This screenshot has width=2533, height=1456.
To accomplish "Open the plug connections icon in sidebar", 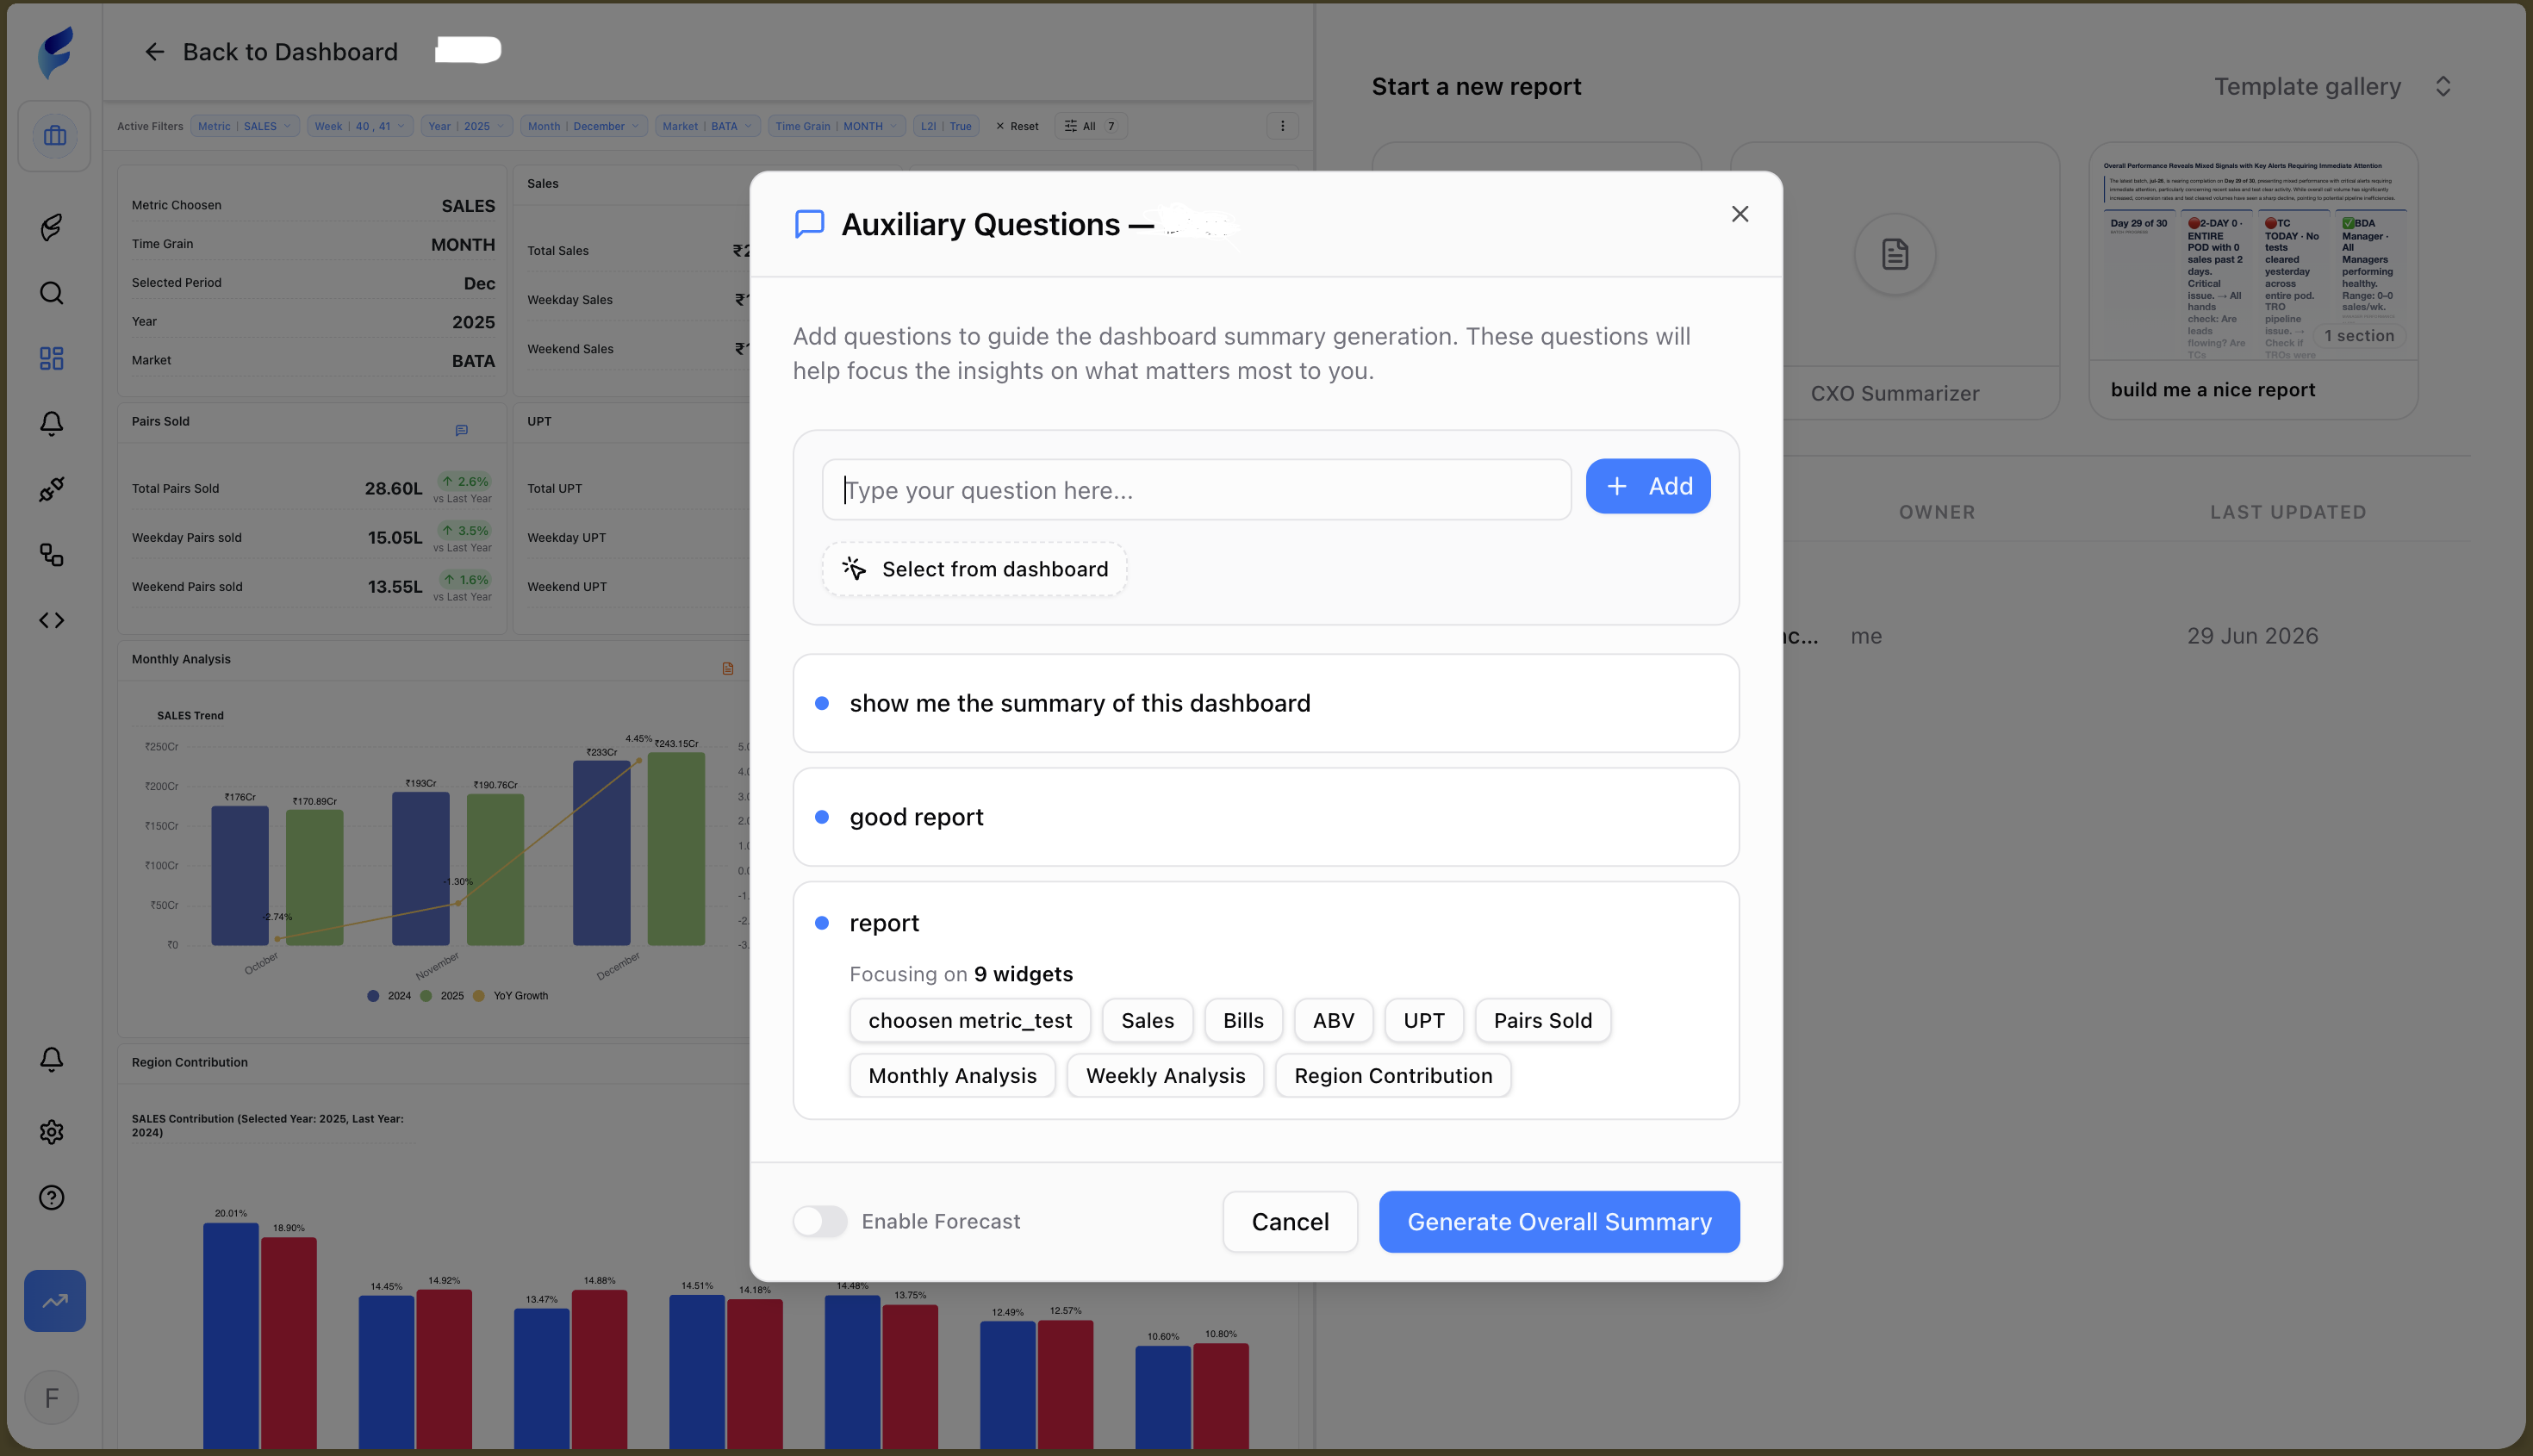I will (x=52, y=489).
